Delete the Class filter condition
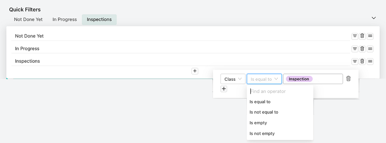This screenshot has width=386, height=143. tap(348, 79)
